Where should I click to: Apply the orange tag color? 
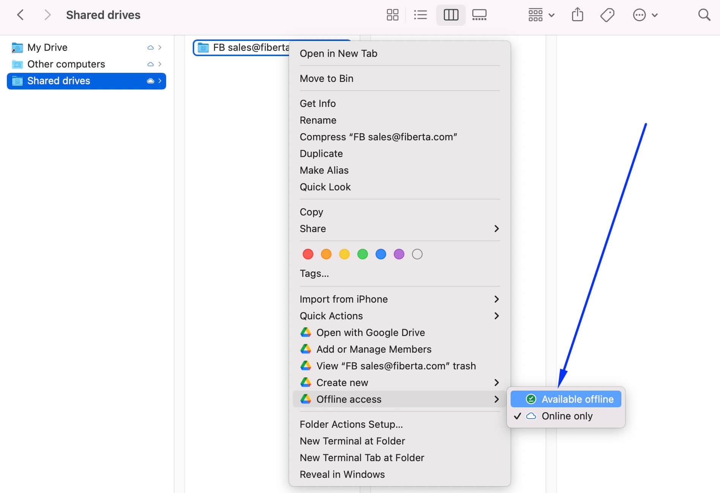pos(326,254)
